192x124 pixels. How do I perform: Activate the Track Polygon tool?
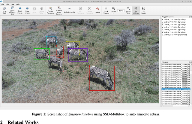[x=106, y=11]
